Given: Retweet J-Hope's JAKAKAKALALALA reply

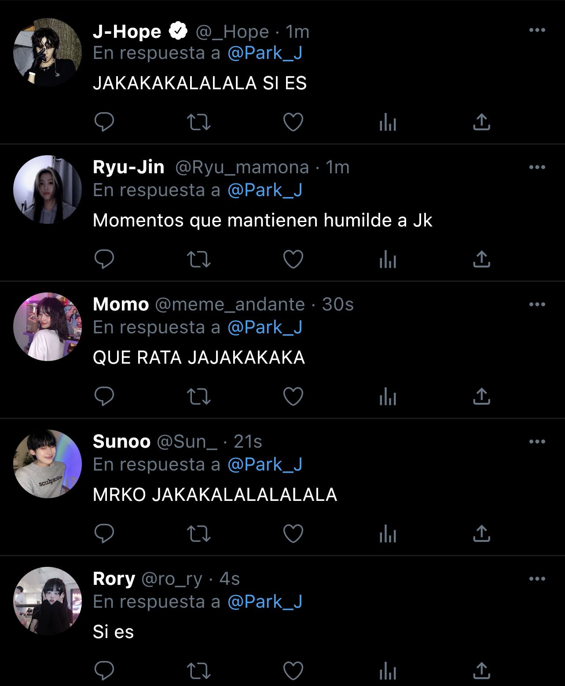Looking at the screenshot, I should coord(199,122).
